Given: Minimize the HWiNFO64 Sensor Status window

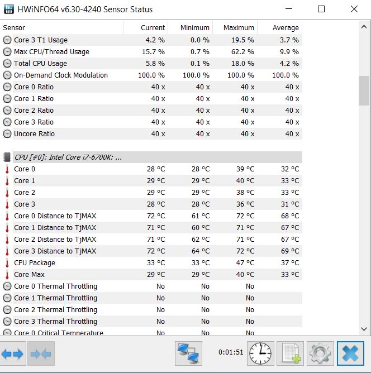Looking at the screenshot, I should [x=289, y=9].
